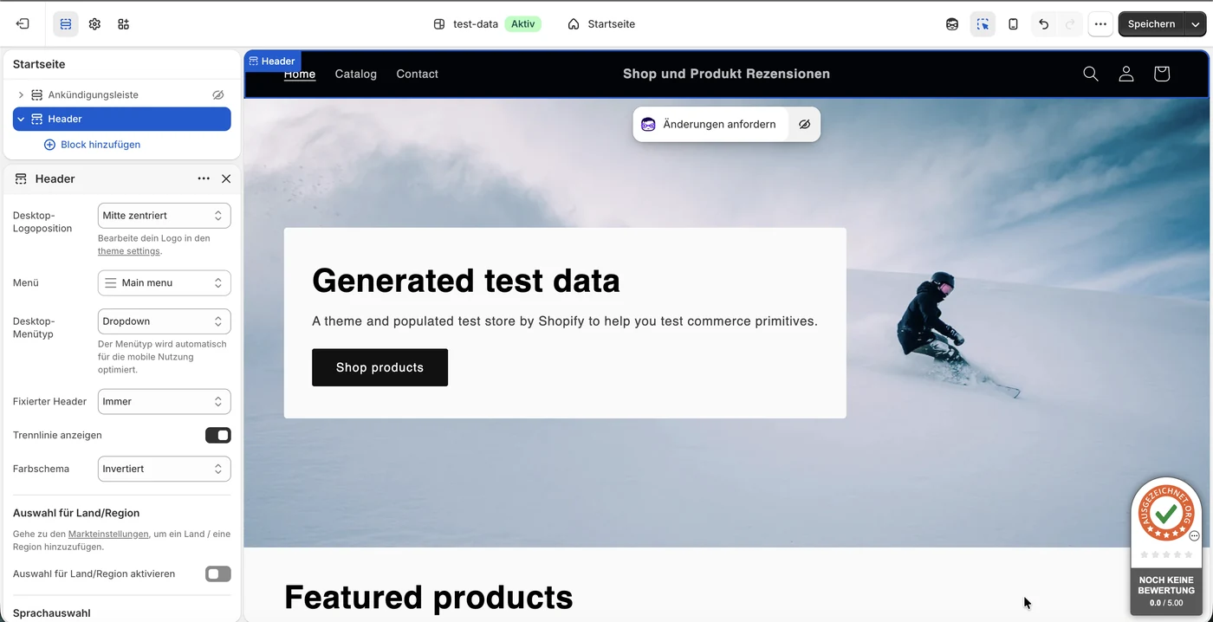Collapse the Header tree item
The height and width of the screenshot is (622, 1213).
pyautogui.click(x=21, y=119)
